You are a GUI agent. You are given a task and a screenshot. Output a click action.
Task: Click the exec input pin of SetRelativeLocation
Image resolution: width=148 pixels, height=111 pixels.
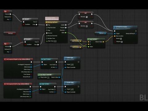[x=115, y=31]
